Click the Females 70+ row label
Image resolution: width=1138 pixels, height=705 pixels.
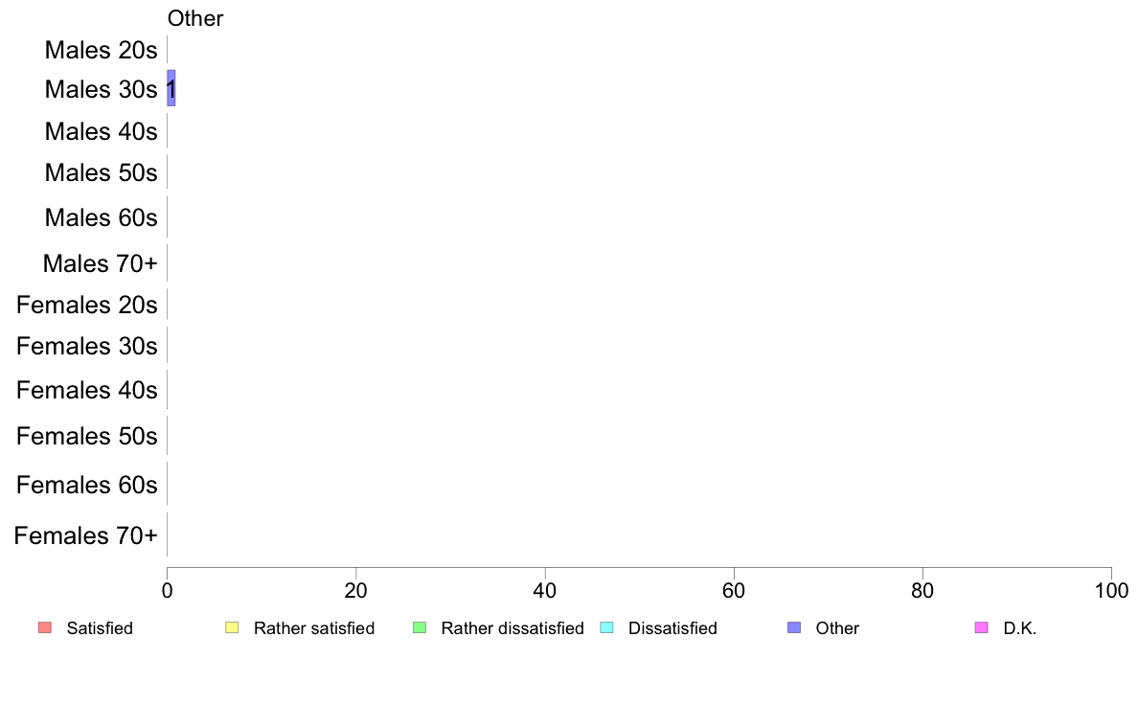[85, 535]
